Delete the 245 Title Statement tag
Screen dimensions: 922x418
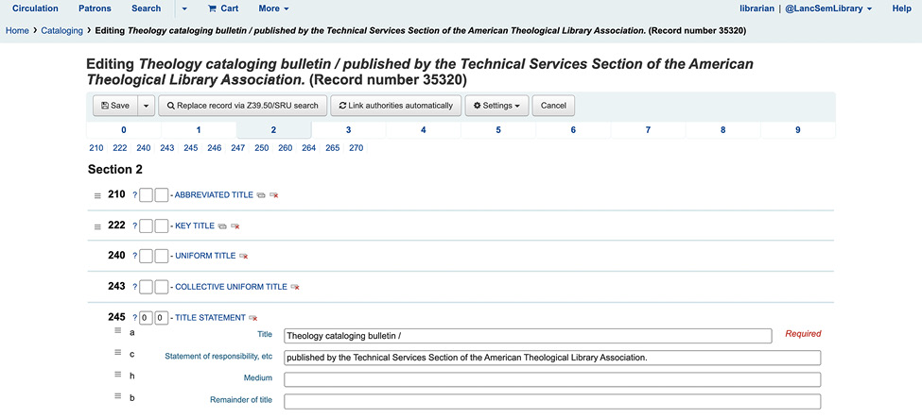coord(253,318)
